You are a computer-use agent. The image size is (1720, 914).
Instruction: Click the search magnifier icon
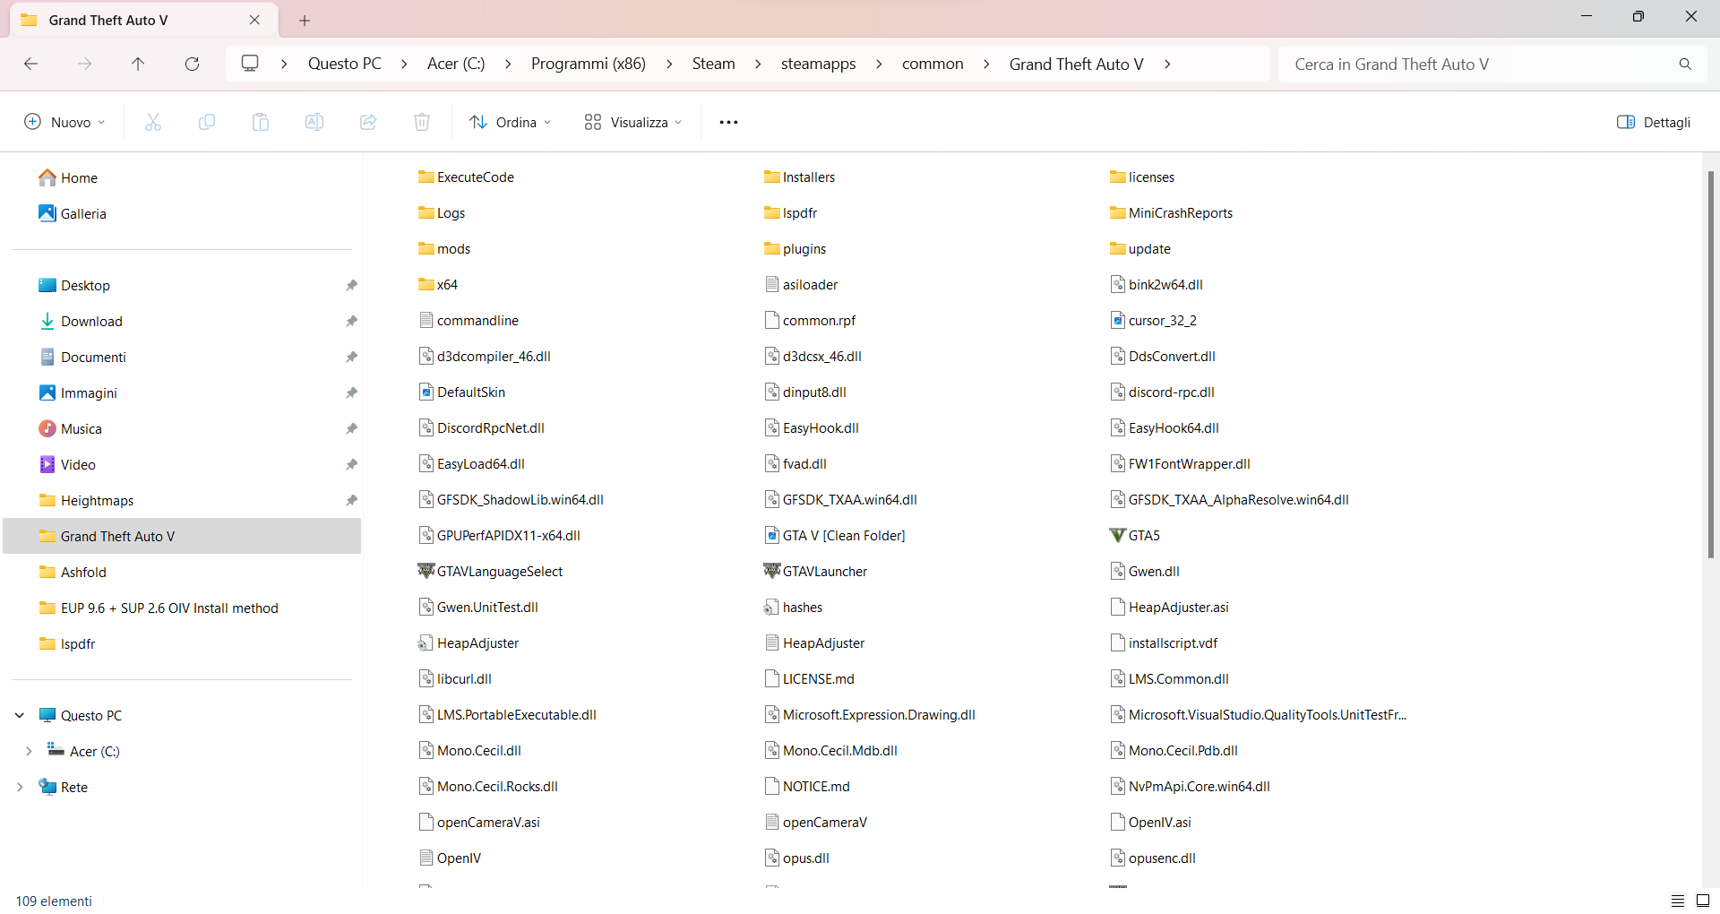(1685, 65)
